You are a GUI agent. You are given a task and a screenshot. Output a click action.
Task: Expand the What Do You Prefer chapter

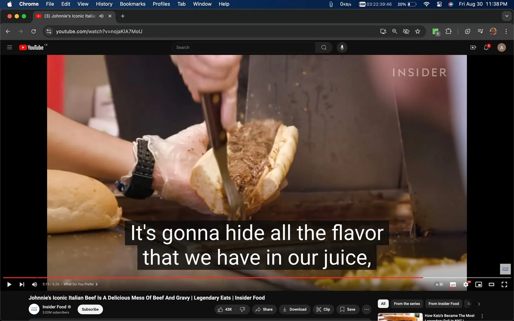point(81,284)
